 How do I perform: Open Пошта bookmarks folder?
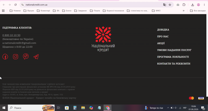95,11
